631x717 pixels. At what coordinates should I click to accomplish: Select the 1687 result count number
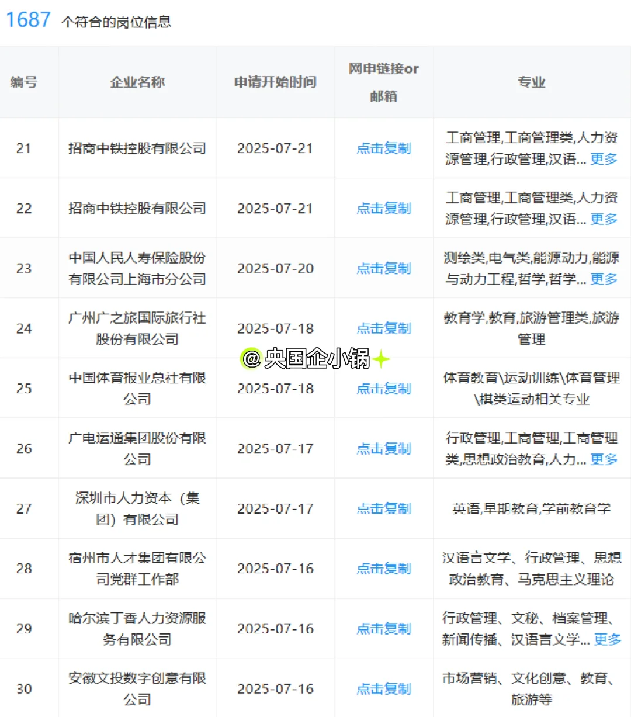28,20
